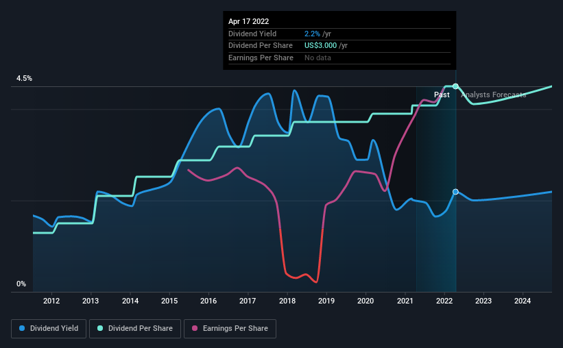
Task: Click the 2013 x-axis label
Action: pos(91,301)
